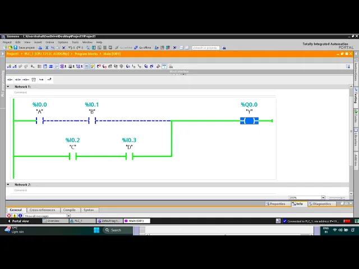The height and width of the screenshot is (269, 359).
Task: Switch to the General tab
Action: 16,210
